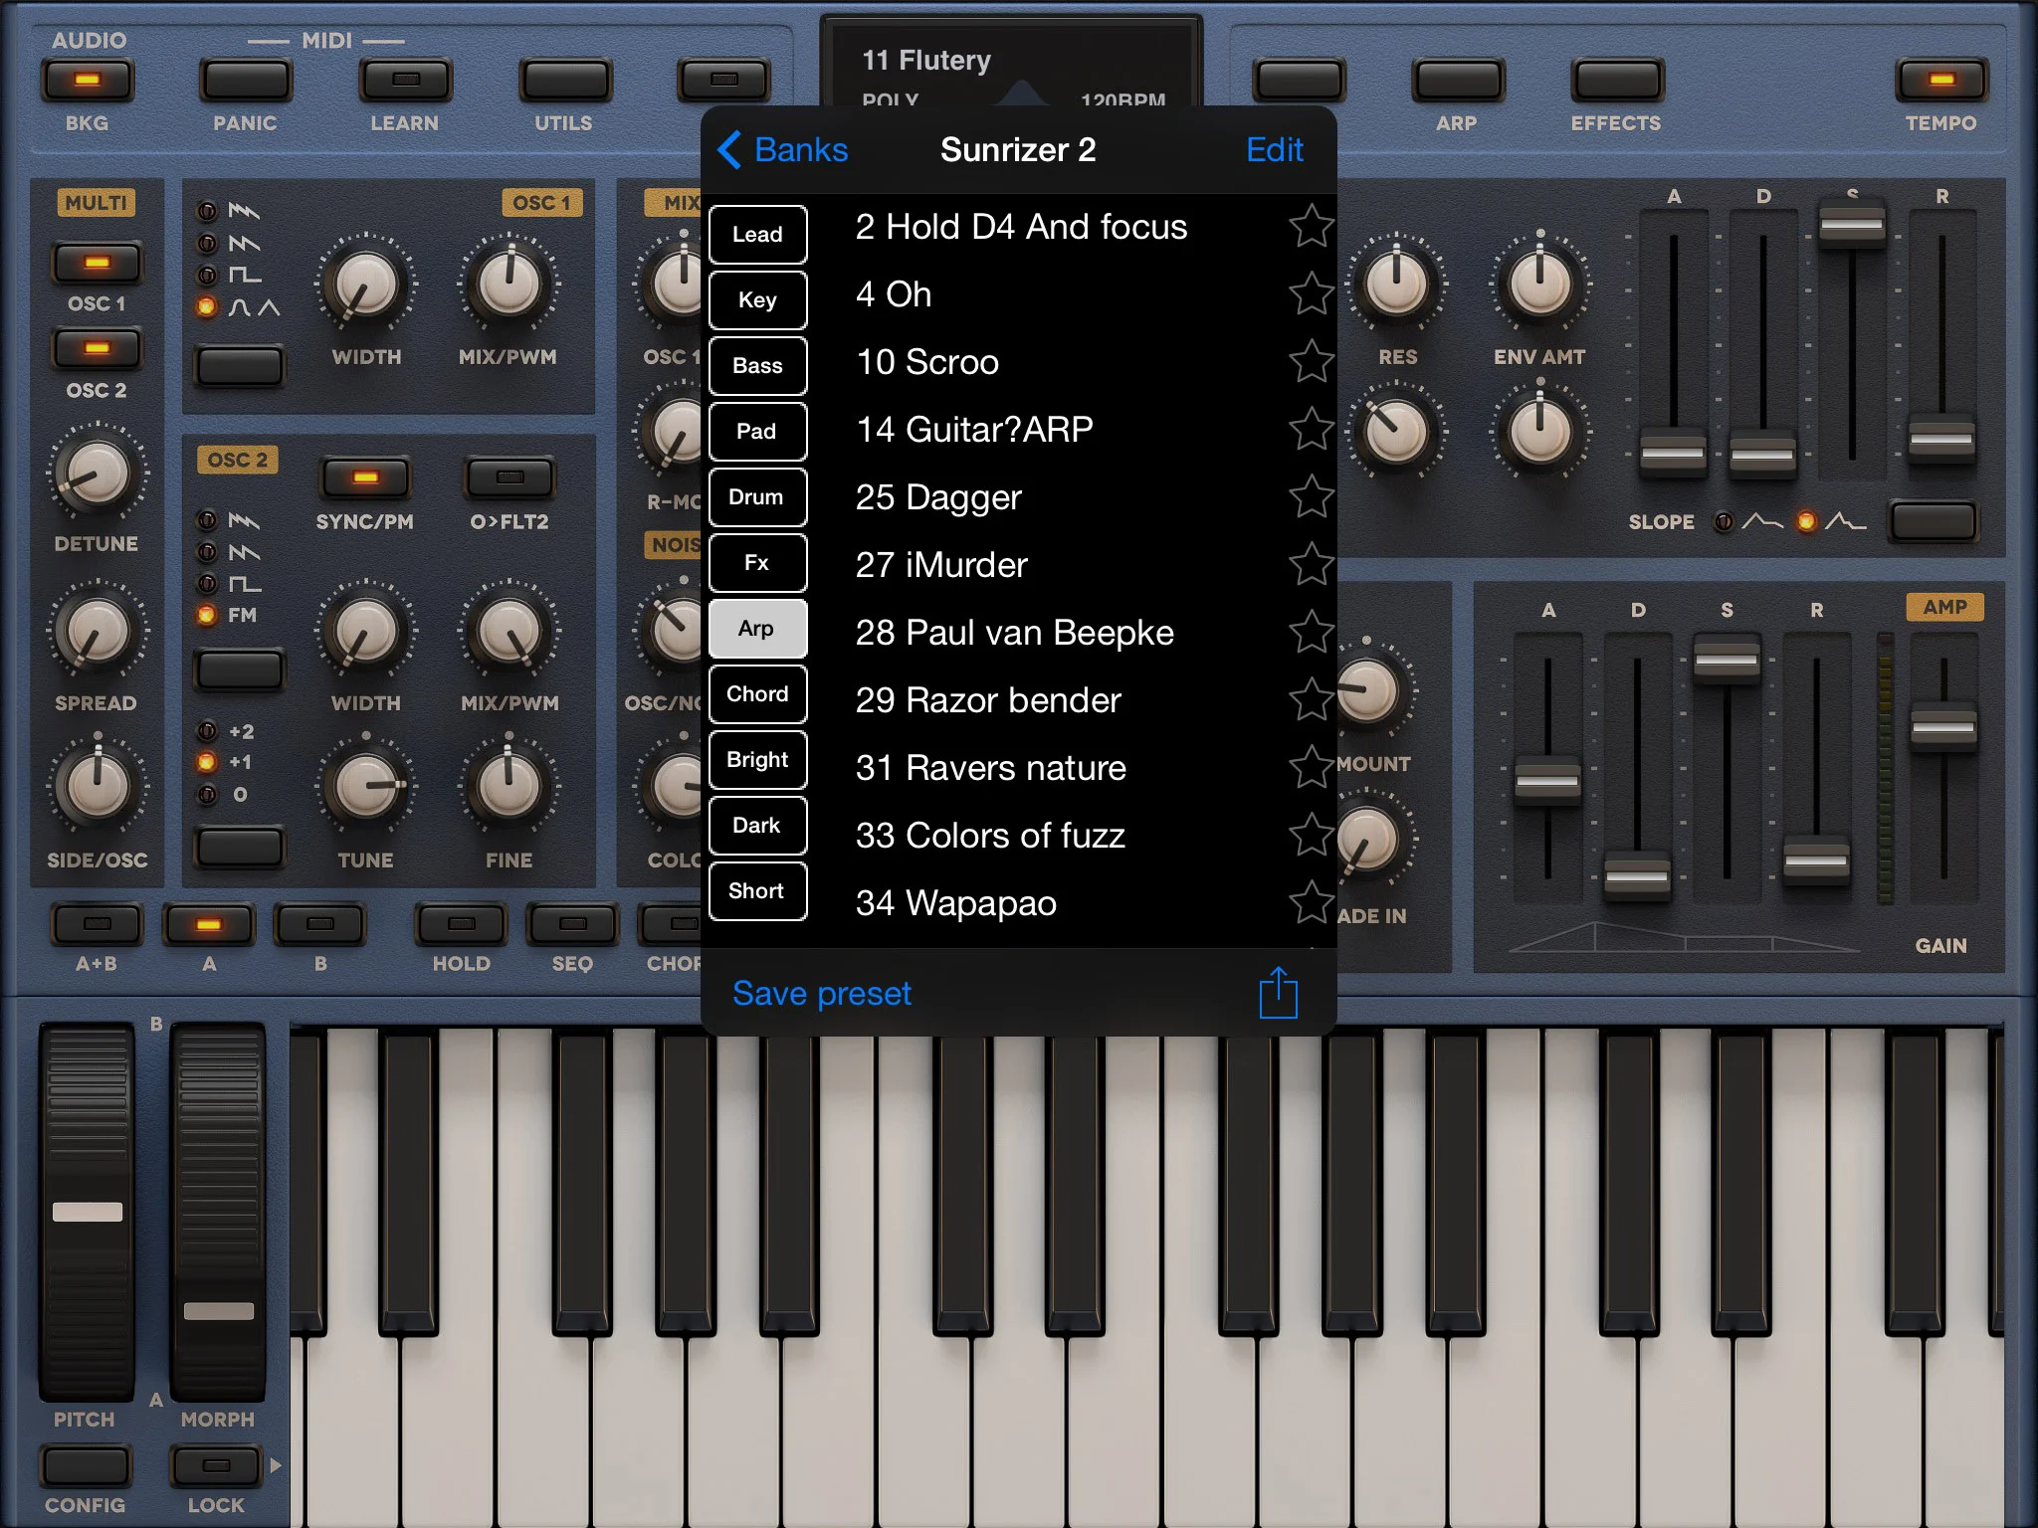Click the AMP GAIN fader
2038x1528 pixels.
pyautogui.click(x=1942, y=728)
